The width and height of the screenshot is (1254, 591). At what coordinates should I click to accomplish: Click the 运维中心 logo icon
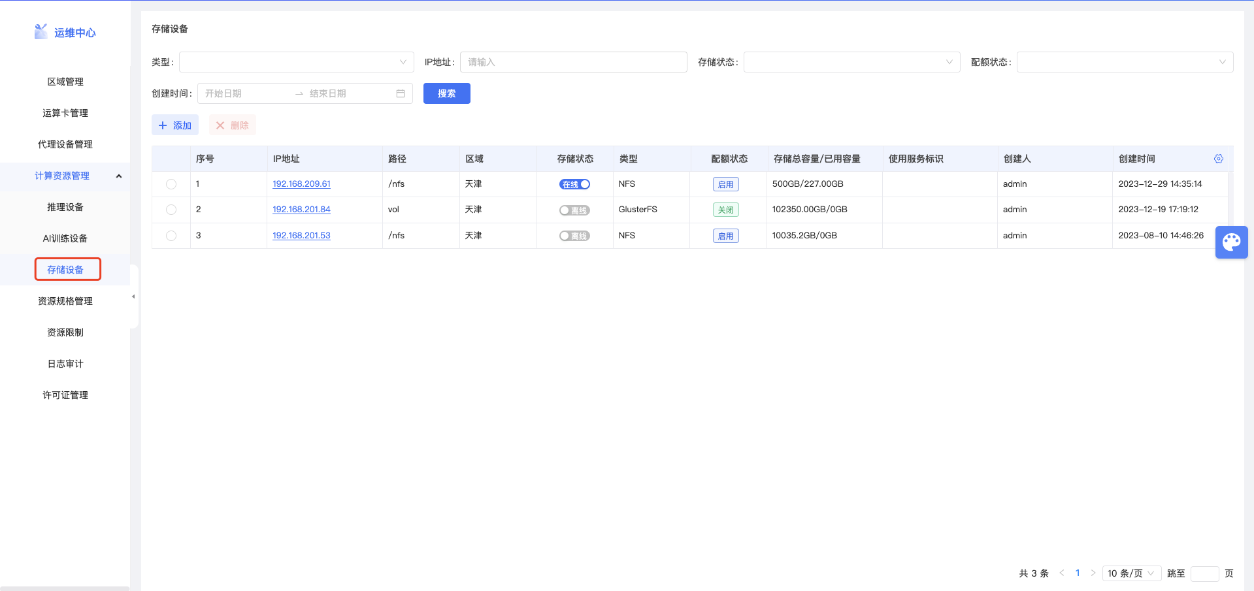click(41, 31)
